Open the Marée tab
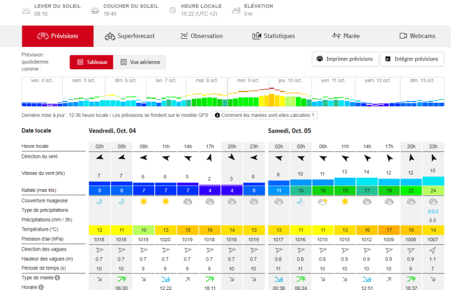451x290 pixels. click(x=346, y=36)
